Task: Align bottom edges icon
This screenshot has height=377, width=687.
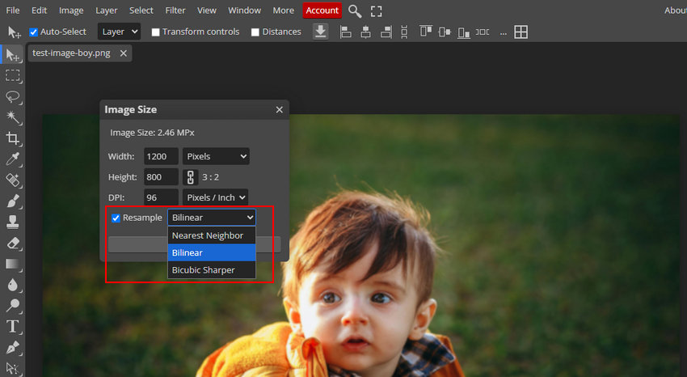Action: [x=464, y=32]
